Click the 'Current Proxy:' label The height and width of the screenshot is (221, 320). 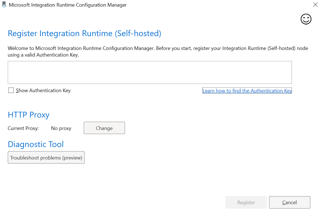tap(23, 128)
